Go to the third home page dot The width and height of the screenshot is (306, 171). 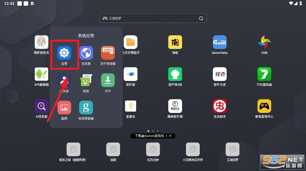point(158,131)
